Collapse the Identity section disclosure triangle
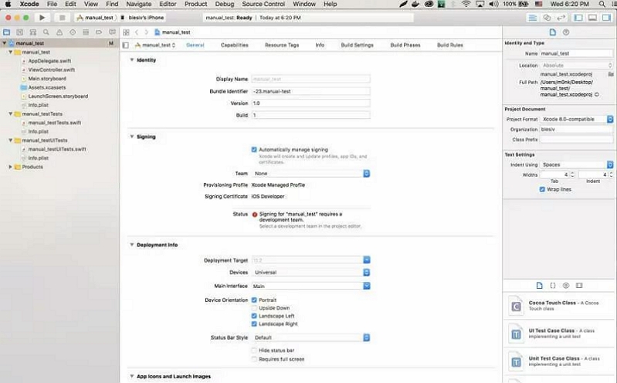 coord(132,59)
